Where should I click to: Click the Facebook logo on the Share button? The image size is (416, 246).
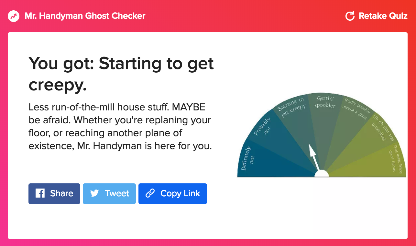tap(40, 193)
